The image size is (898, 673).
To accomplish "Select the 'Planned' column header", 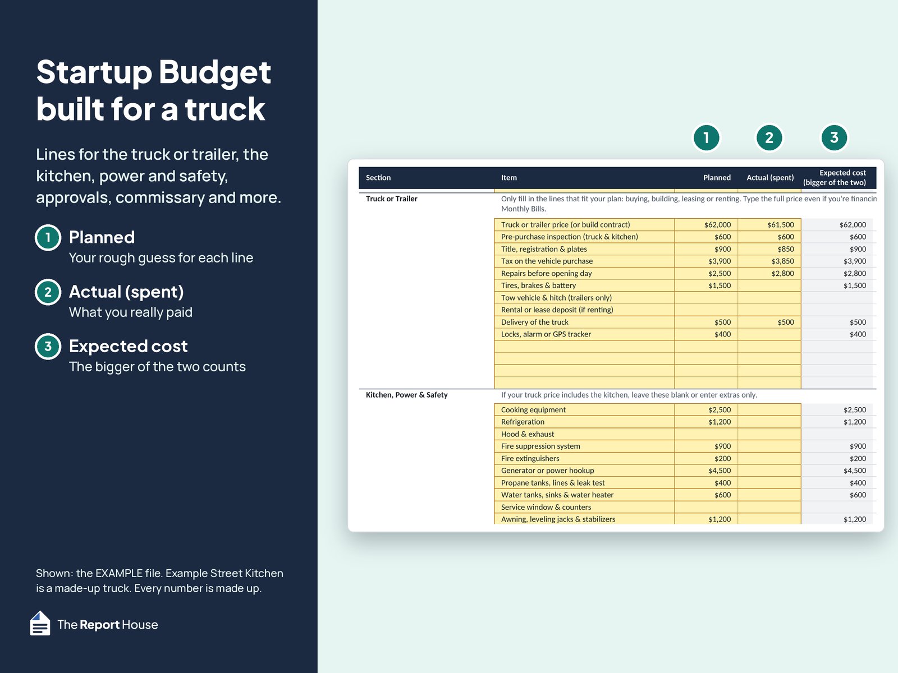I will click(x=717, y=178).
